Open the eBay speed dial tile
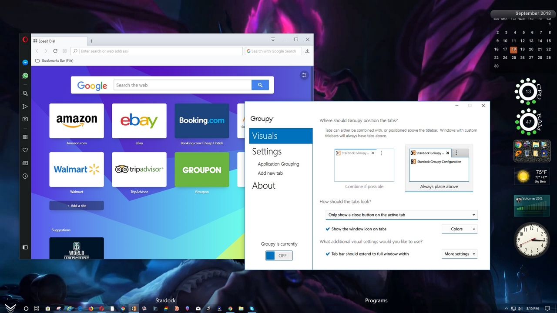This screenshot has width=557, height=313. pyautogui.click(x=139, y=121)
